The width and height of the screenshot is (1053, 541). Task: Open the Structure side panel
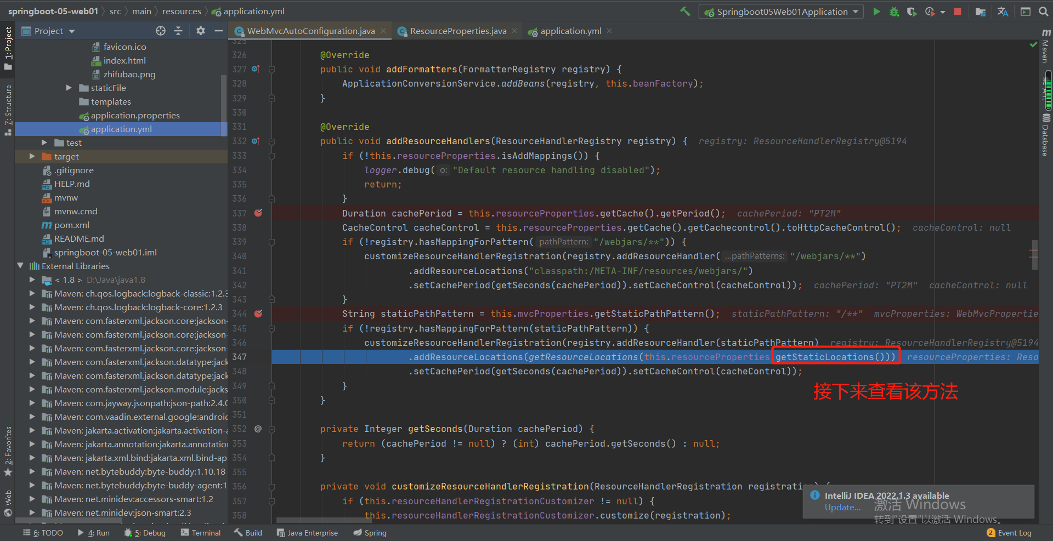[8, 110]
